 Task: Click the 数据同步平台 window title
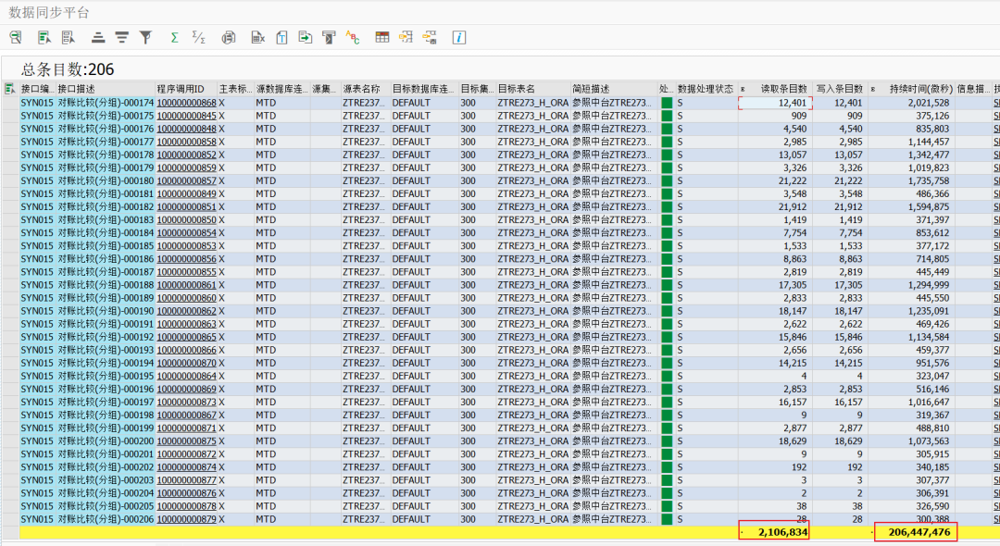(x=49, y=12)
